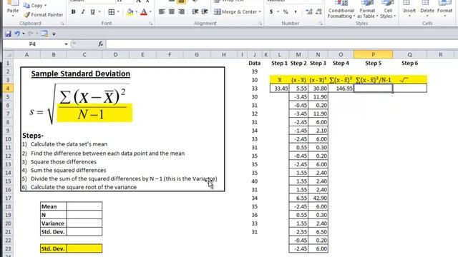The image size is (458, 257).
Task: Open Font group dialog launcher
Action: (151, 24)
